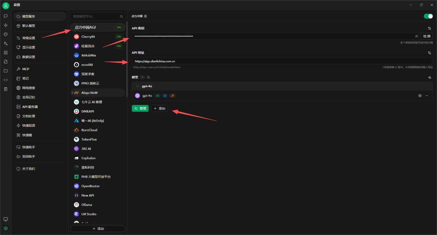Viewport: 437px width, 235px height.
Task: Open the mini apps grid icon
Action: tap(6, 53)
